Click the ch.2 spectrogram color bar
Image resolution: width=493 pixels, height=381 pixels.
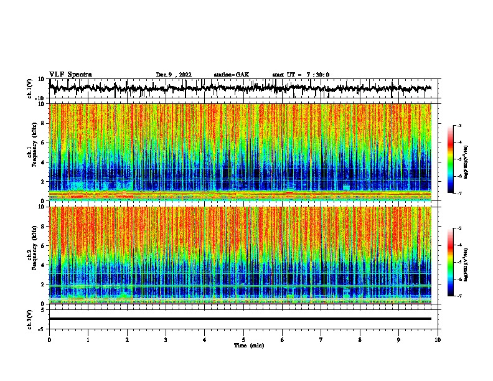[x=451, y=262]
